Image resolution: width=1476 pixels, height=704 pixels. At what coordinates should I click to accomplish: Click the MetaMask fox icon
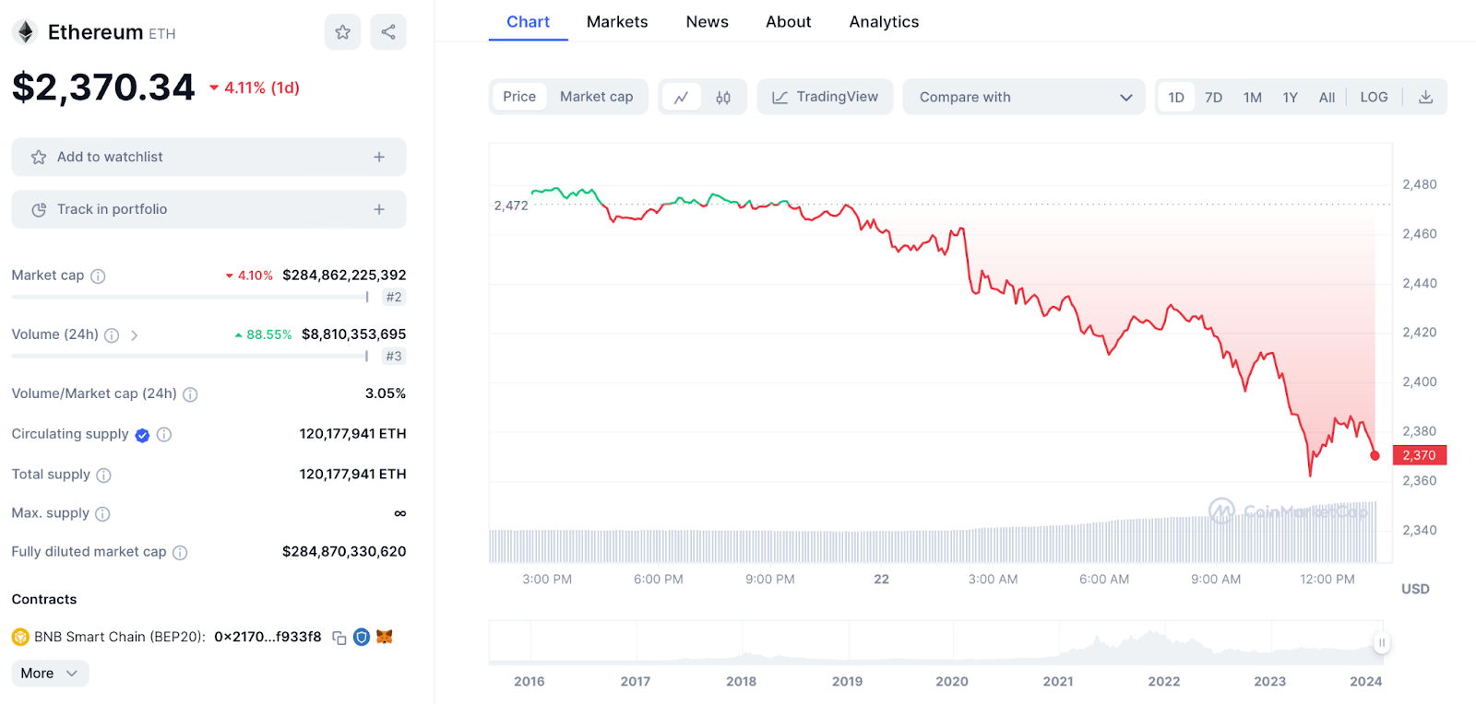coord(385,637)
